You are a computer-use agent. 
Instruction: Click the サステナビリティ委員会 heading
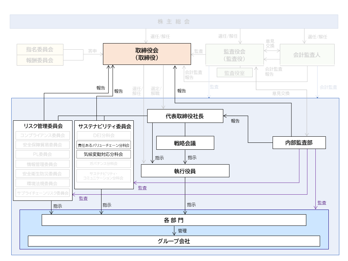(x=104, y=126)
